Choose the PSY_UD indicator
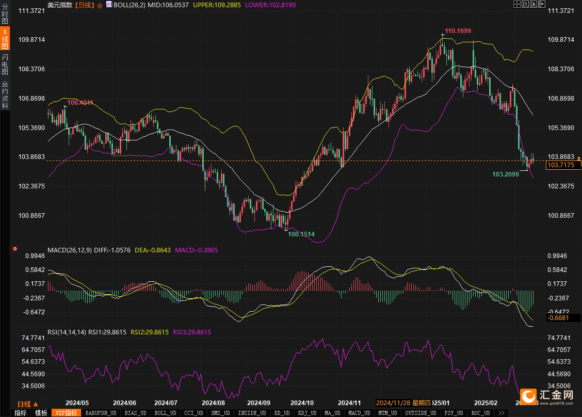The width and height of the screenshot is (582, 417). tap(454, 413)
